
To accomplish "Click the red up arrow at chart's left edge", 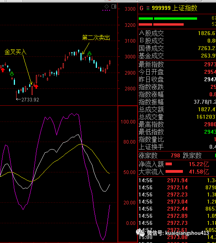I will coord(3,70).
